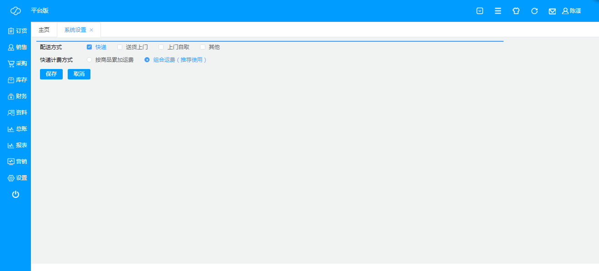Viewport: 599px width, 271px height.
Task: Switch to the 系统设置 tab
Action: pos(75,30)
